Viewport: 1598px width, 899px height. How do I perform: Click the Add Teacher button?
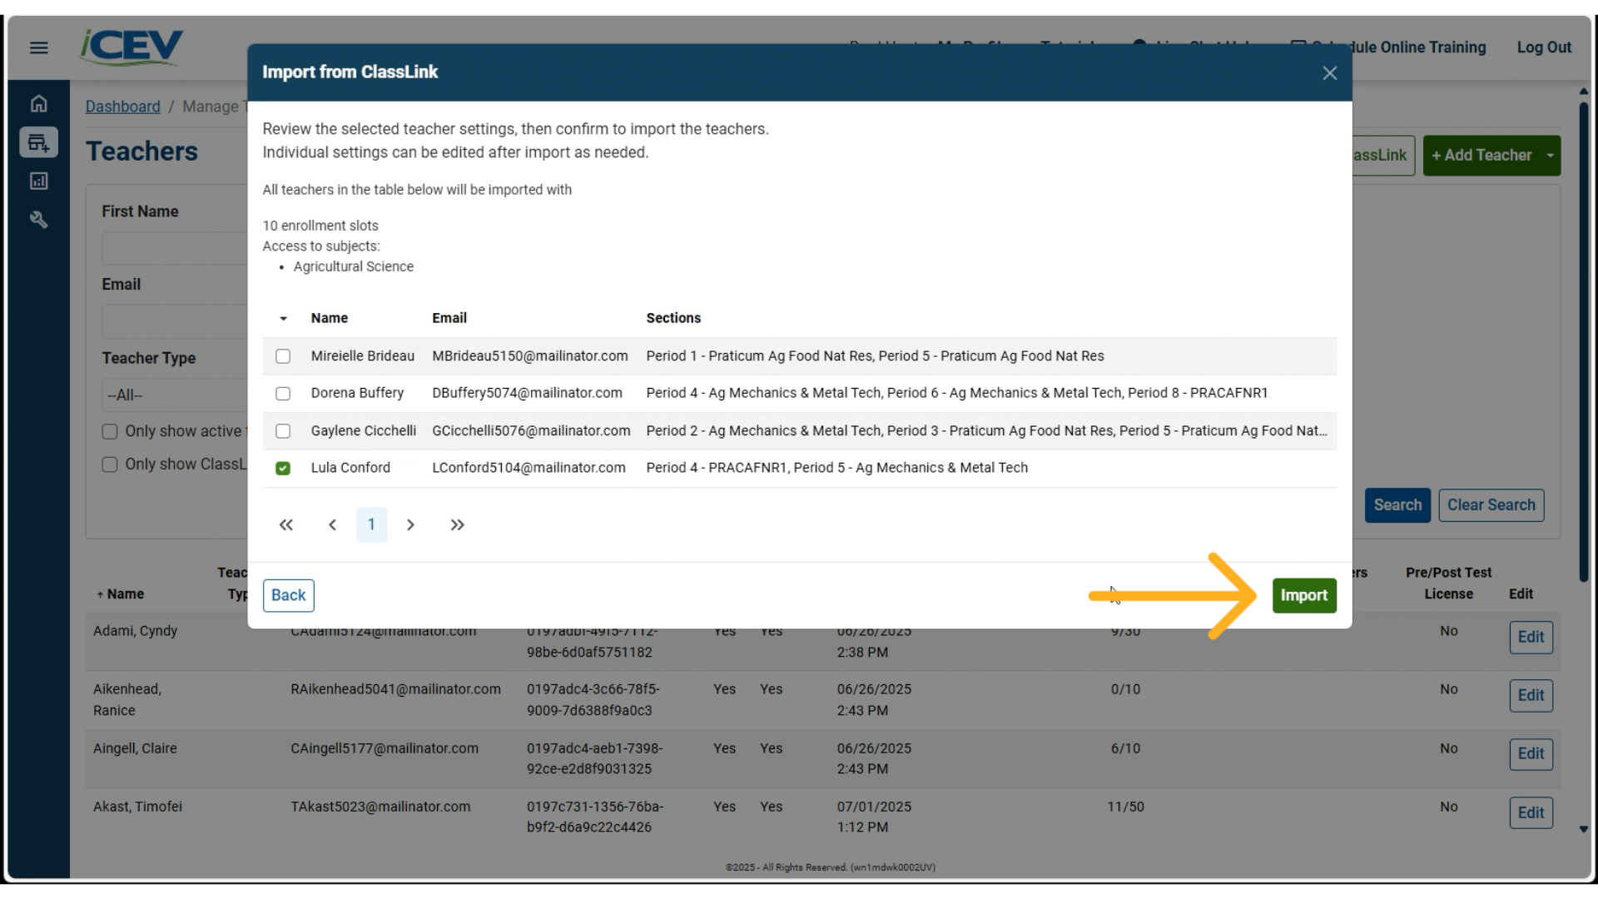click(1481, 156)
